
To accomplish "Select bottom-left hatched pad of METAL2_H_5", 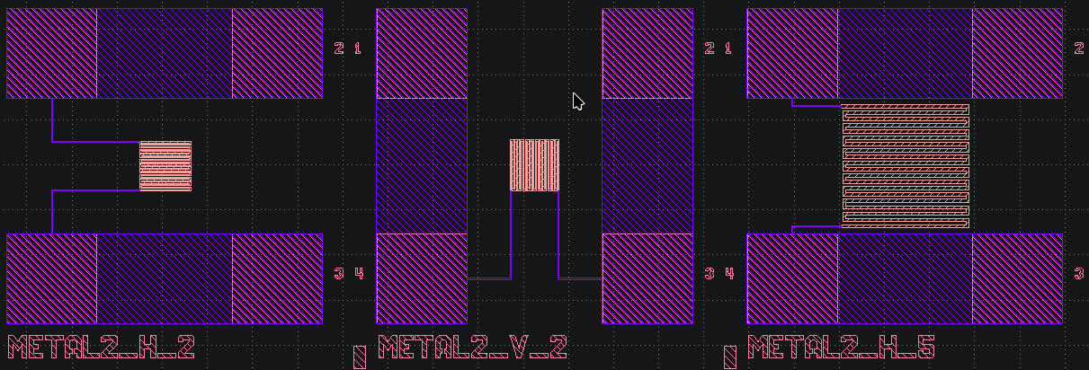I will [792, 278].
